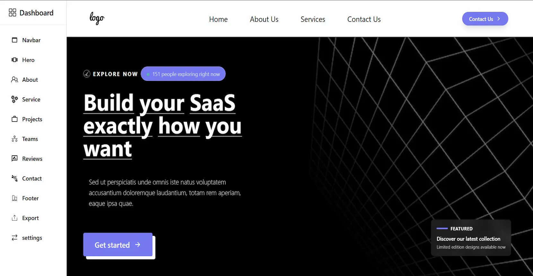
Task: Click the Dashboard grid icon
Action: (x=13, y=13)
